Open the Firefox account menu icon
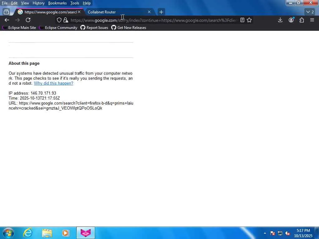The image size is (319, 239). (x=291, y=20)
